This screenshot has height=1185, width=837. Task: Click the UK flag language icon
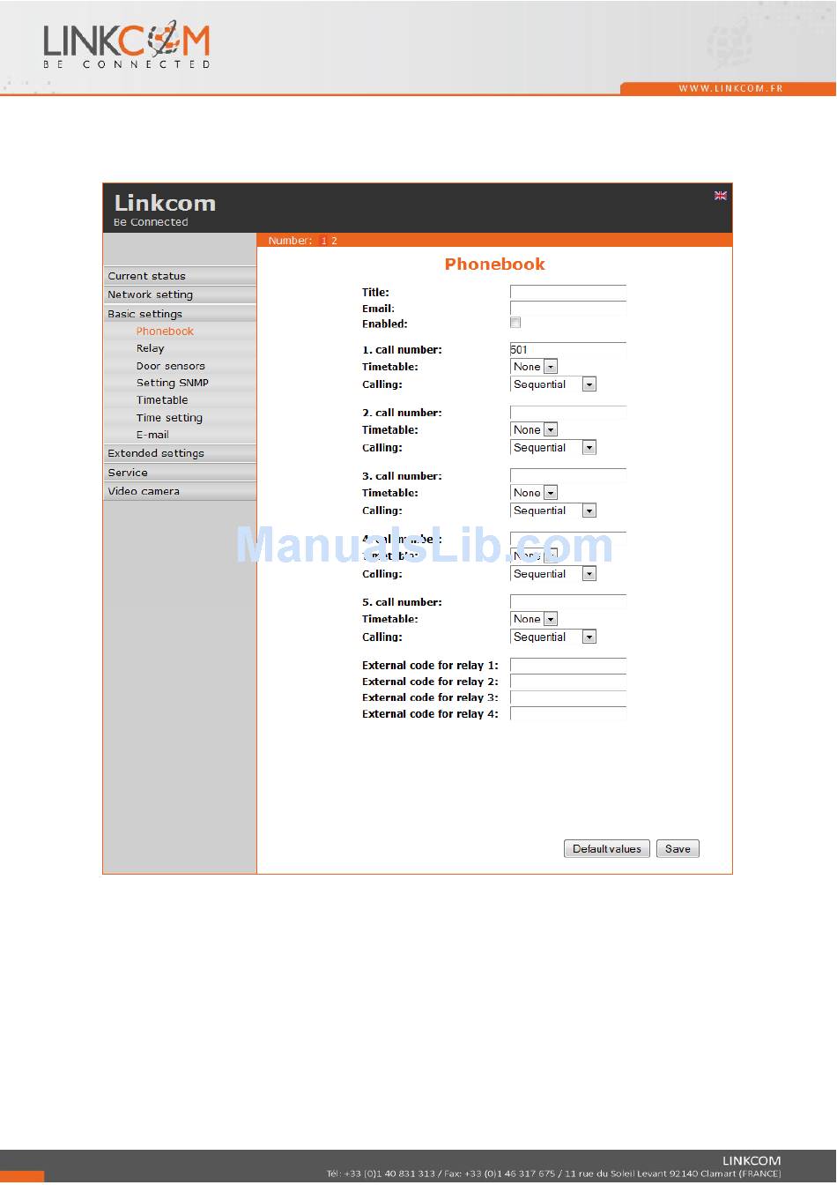point(721,196)
